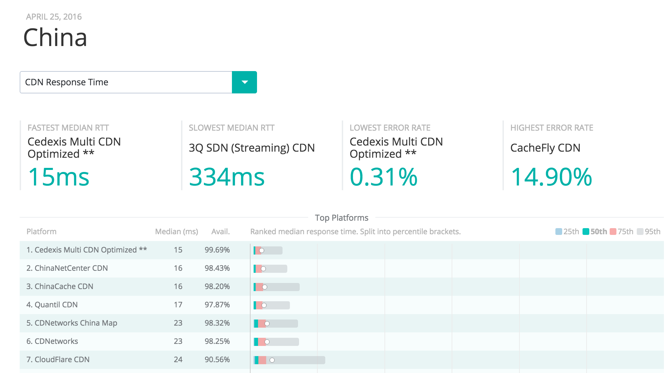Click the 50th percentile legend swatch

click(x=586, y=232)
